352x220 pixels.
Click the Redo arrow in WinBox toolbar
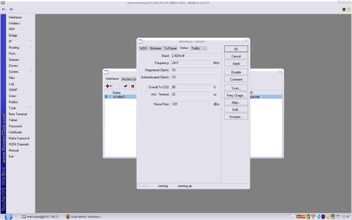coord(11,9)
